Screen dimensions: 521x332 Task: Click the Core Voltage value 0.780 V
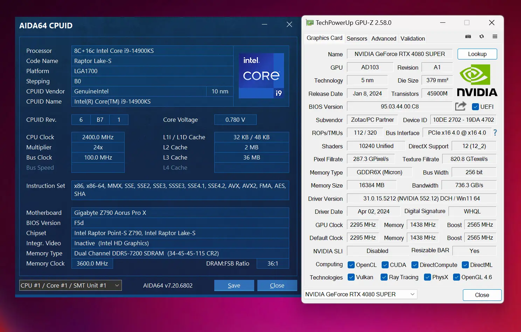[x=235, y=120]
